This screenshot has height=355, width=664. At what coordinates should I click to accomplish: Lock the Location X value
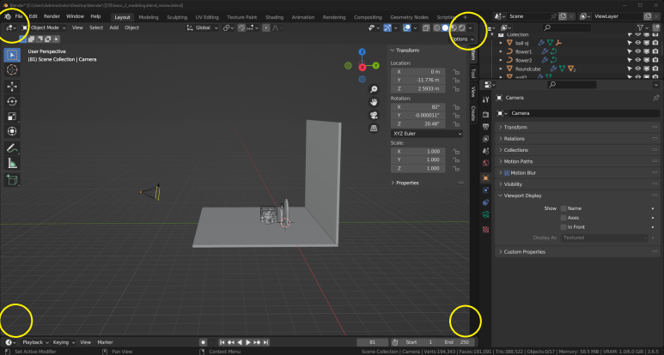pos(456,72)
